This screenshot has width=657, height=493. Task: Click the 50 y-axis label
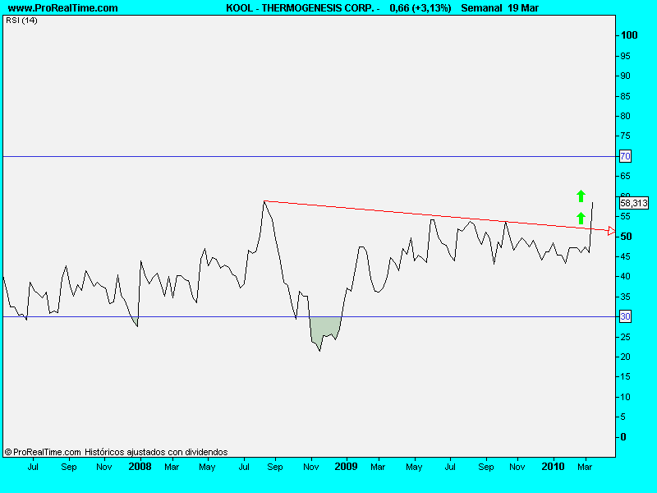(x=626, y=237)
